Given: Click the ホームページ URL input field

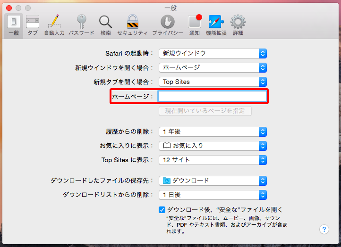Looking at the screenshot, I should (213, 96).
